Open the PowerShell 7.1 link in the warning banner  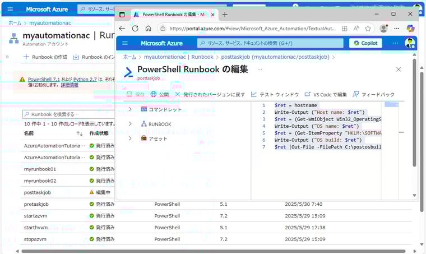[x=44, y=79]
